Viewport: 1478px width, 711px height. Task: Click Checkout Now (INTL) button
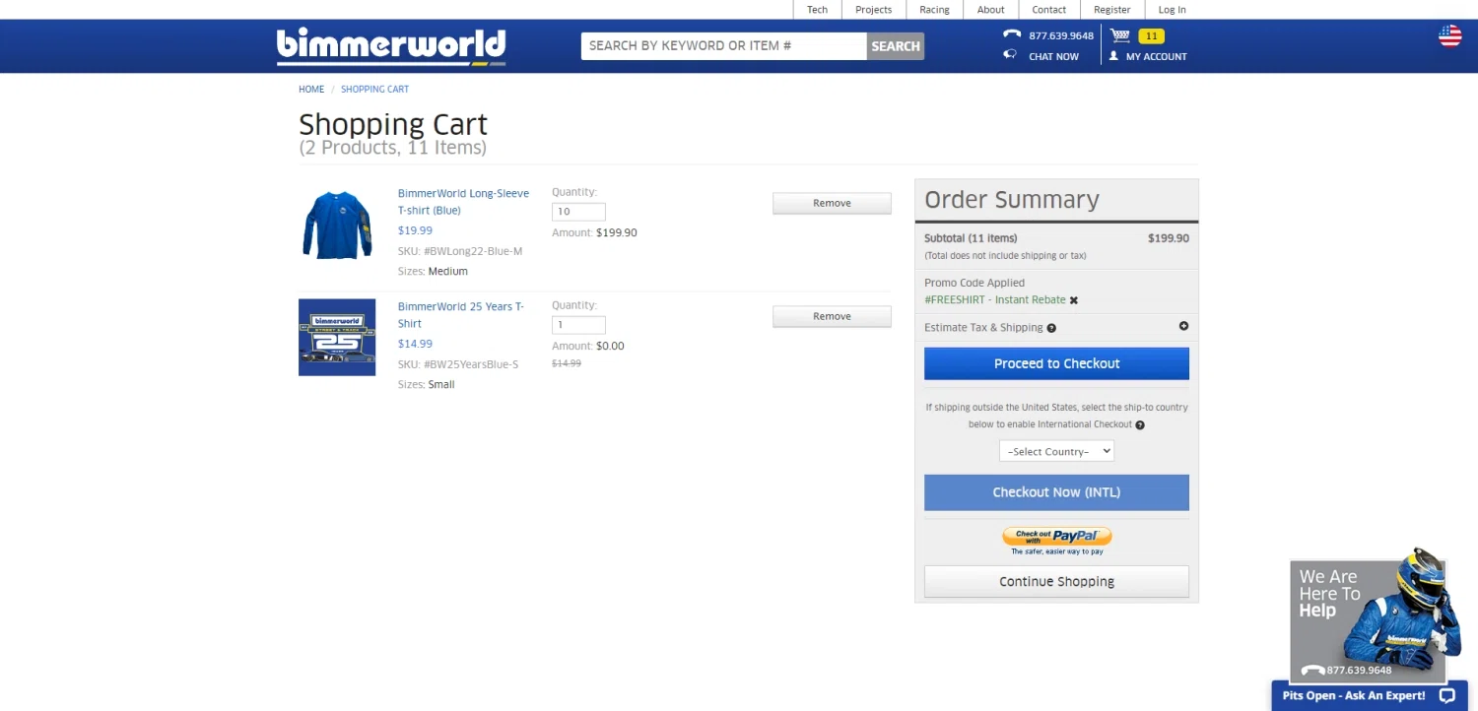point(1056,492)
